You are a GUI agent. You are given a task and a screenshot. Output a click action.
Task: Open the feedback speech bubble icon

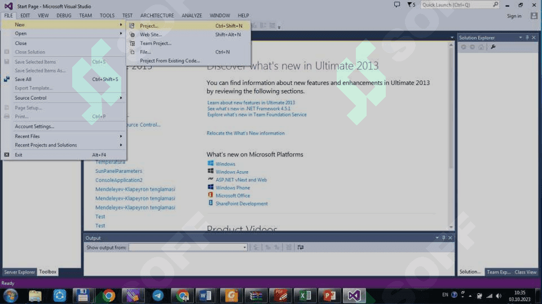click(397, 5)
